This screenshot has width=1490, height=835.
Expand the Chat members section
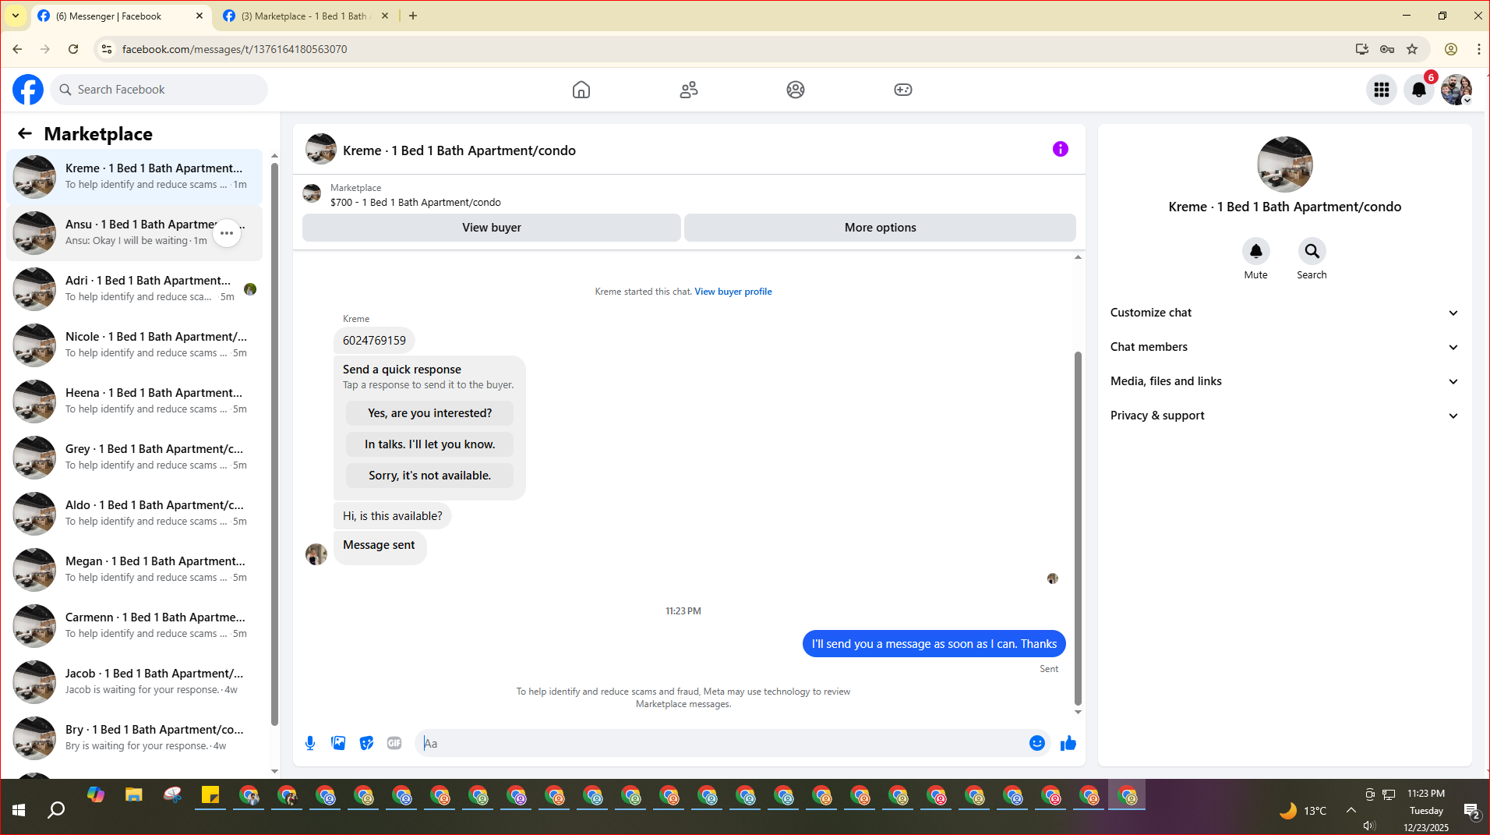tap(1284, 347)
